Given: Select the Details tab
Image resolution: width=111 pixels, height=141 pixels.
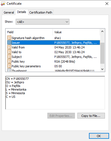Looking at the screenshot, I should 21,12.
